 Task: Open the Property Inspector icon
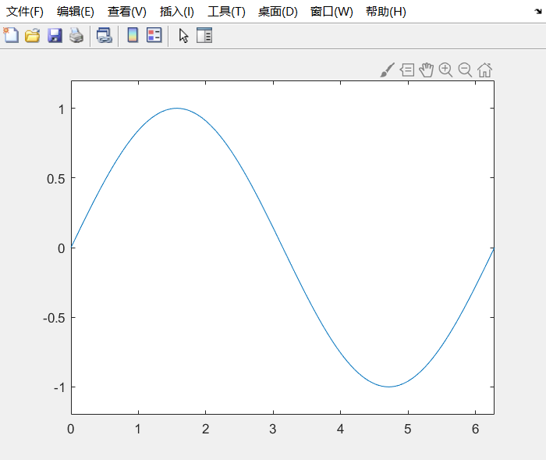point(204,35)
